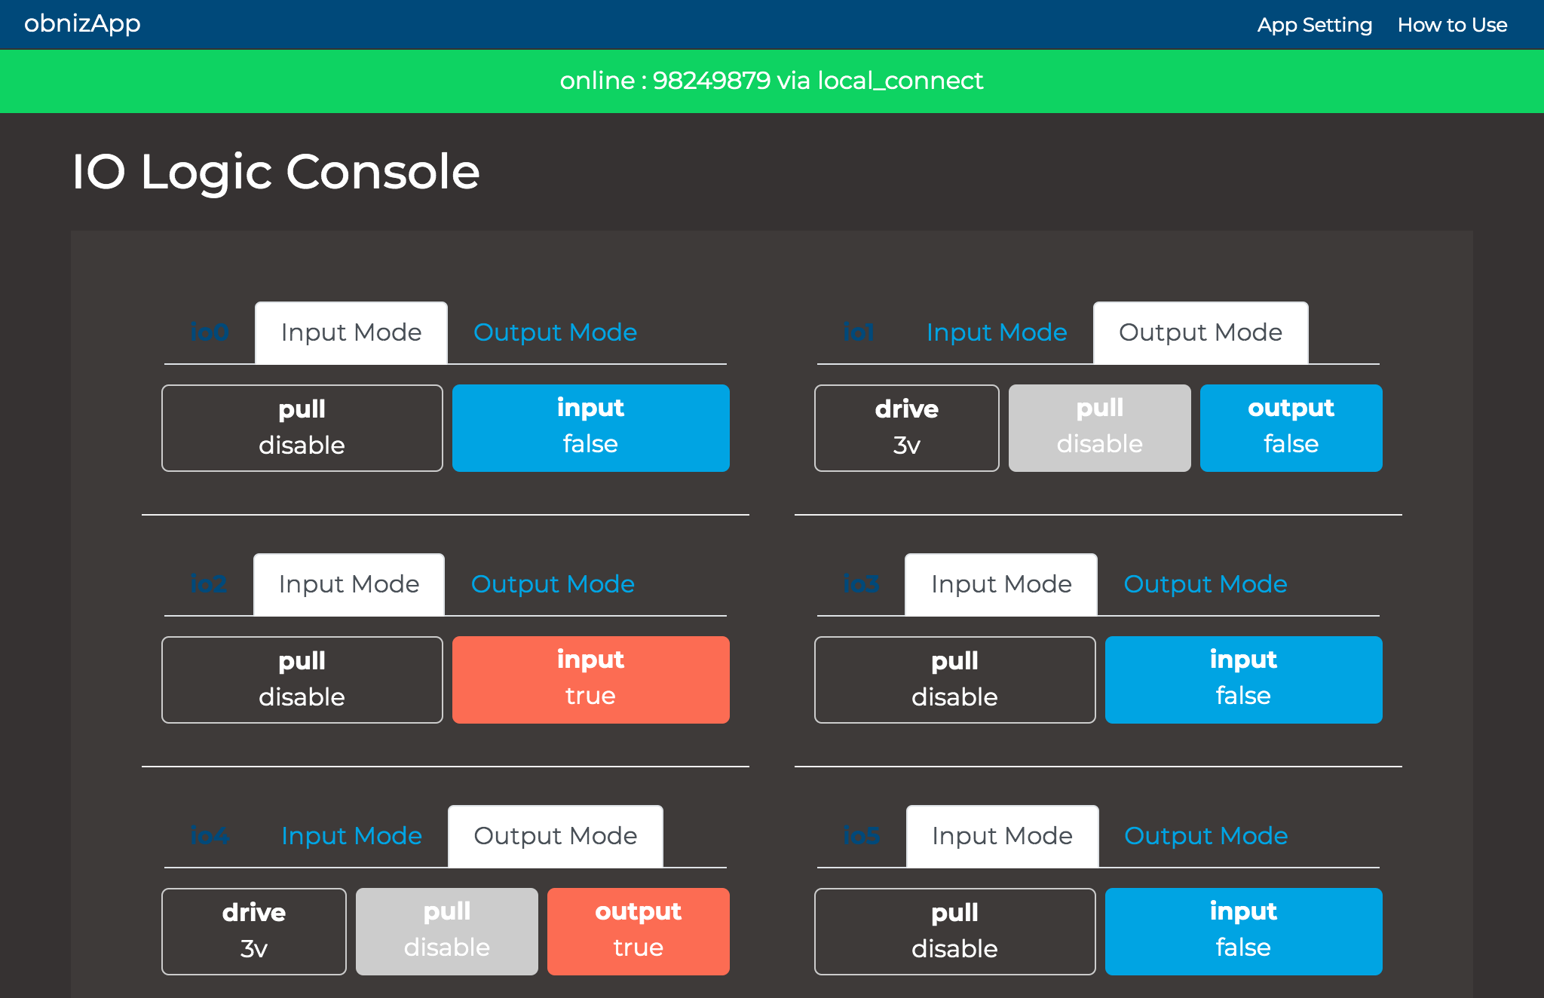Toggle io1 drive 3v setting
The image size is (1544, 998).
[x=906, y=427]
